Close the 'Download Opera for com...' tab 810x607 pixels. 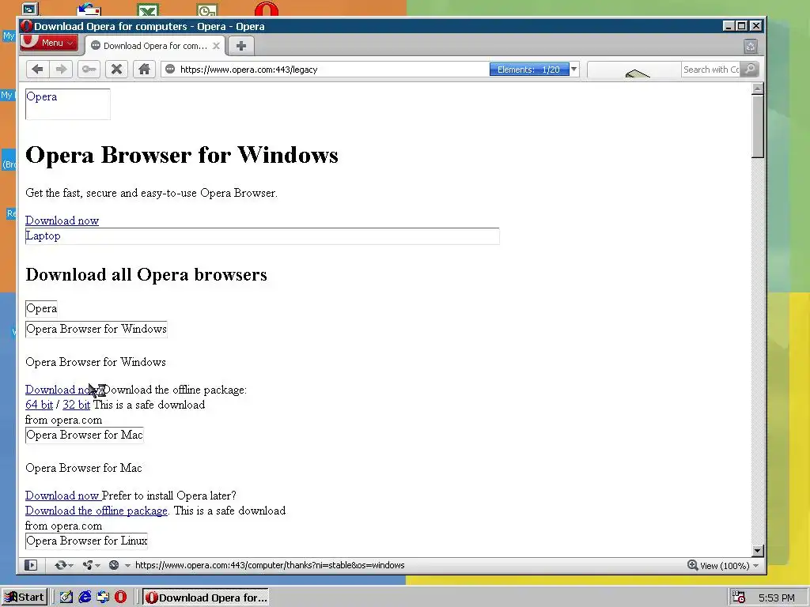coord(217,46)
